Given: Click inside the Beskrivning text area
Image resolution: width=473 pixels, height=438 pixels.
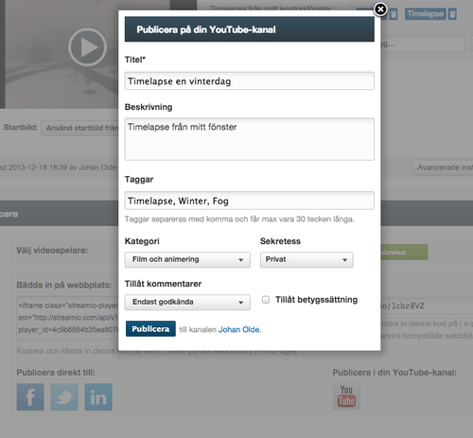Looking at the screenshot, I should tap(250, 139).
